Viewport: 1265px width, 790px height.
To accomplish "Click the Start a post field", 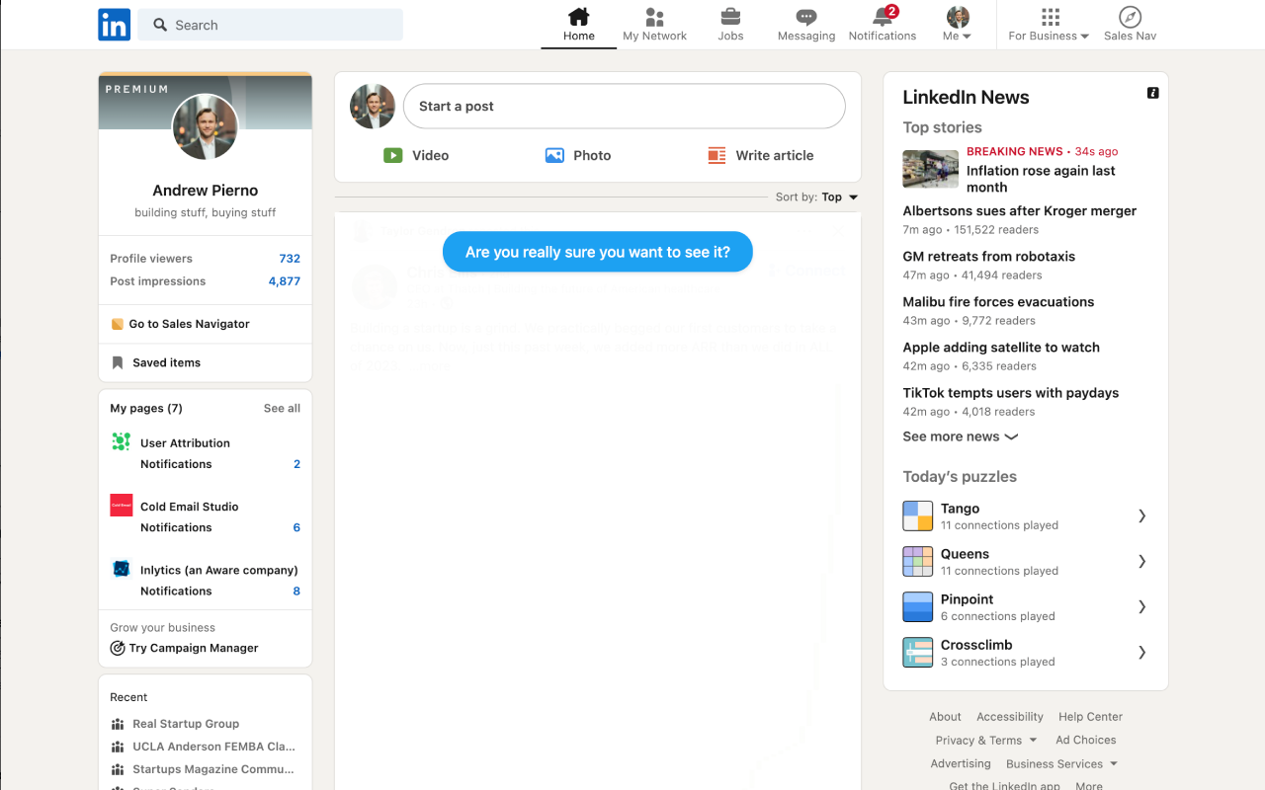I will click(624, 106).
